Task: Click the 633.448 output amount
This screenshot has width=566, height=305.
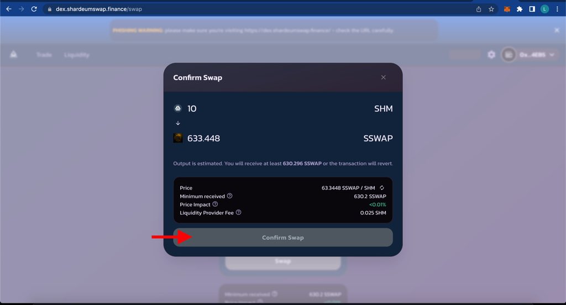Action: 203,138
